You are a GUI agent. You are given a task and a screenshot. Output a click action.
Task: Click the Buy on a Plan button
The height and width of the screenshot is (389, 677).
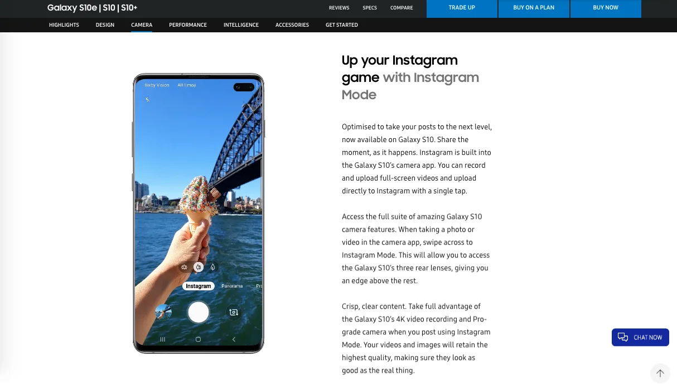click(534, 8)
